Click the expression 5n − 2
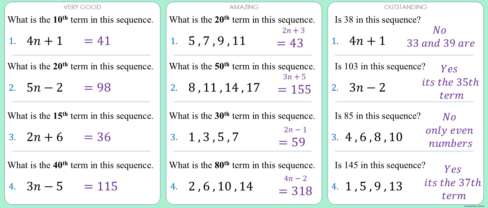This screenshot has height=208, width=488. (x=45, y=88)
